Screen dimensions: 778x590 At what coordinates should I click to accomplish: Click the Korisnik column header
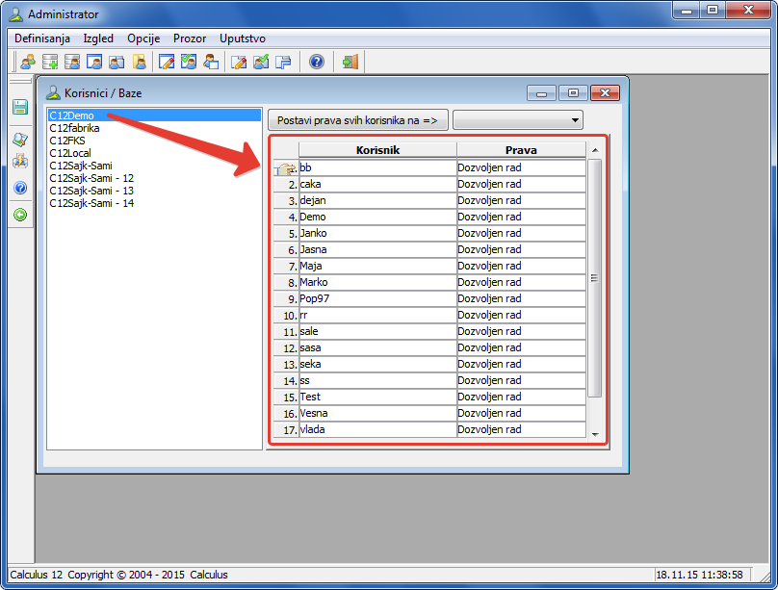(x=377, y=150)
